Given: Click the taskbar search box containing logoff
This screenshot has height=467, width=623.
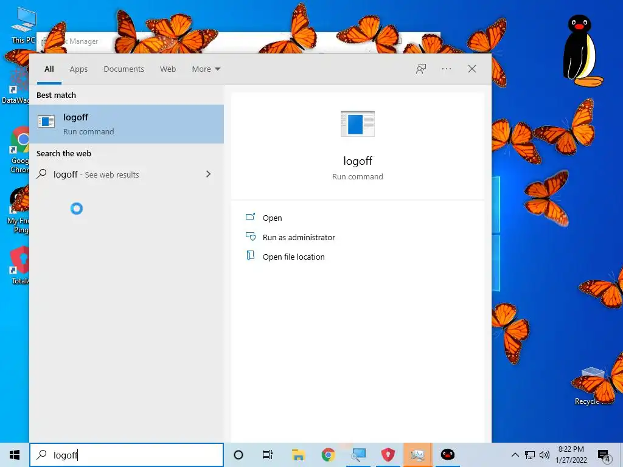Looking at the screenshot, I should pyautogui.click(x=127, y=455).
